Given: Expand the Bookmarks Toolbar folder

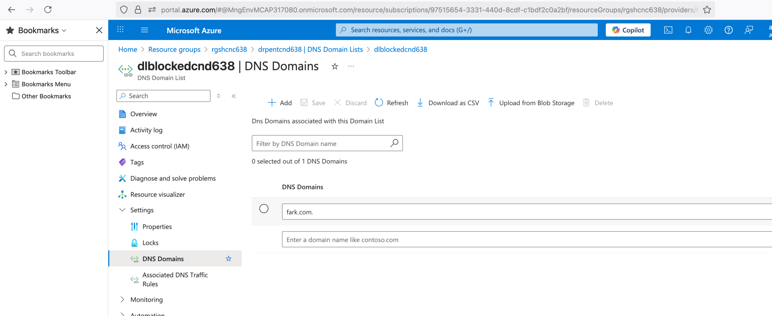Looking at the screenshot, I should (x=6, y=72).
